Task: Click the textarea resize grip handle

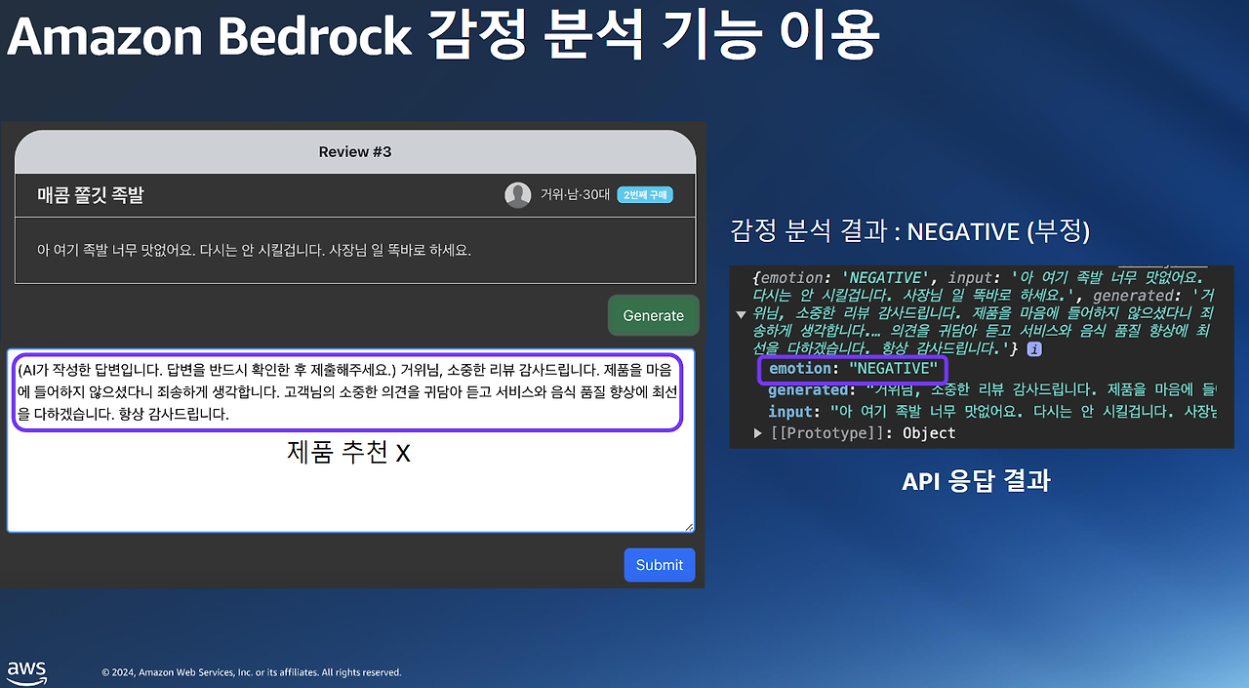Action: 689,527
